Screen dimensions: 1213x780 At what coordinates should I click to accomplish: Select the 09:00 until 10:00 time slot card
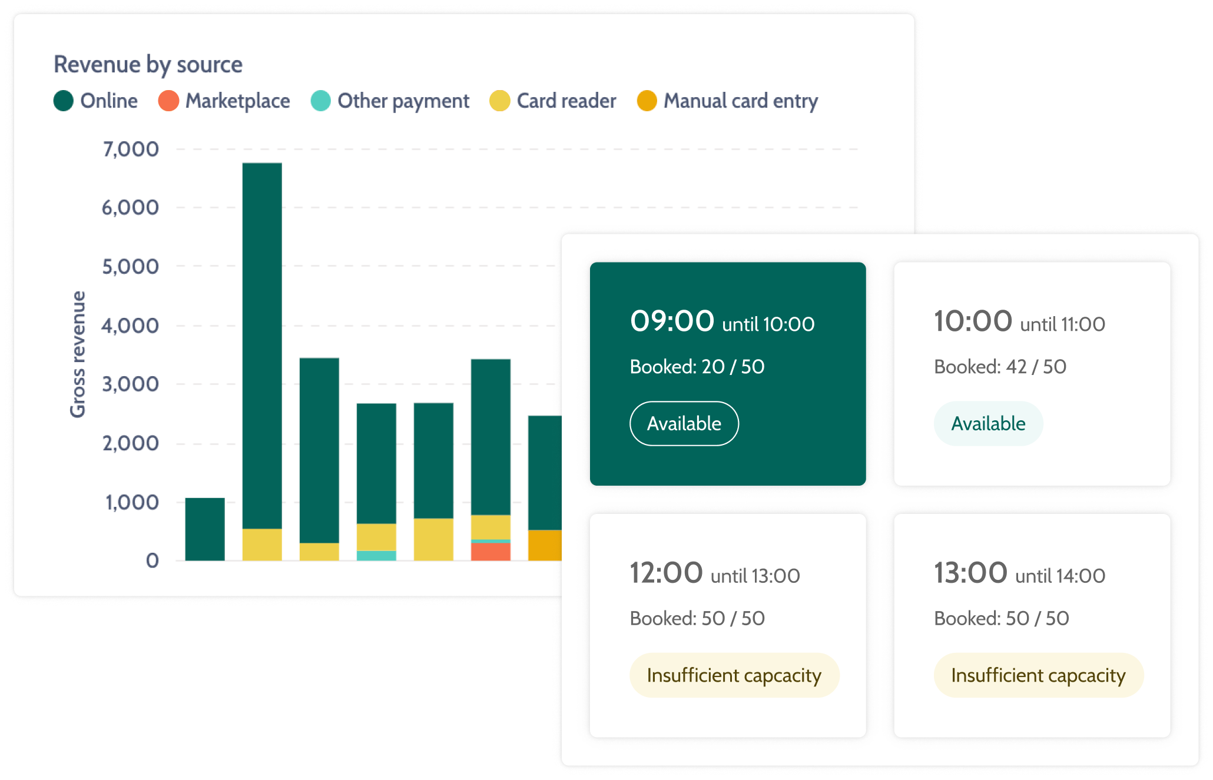pos(727,374)
